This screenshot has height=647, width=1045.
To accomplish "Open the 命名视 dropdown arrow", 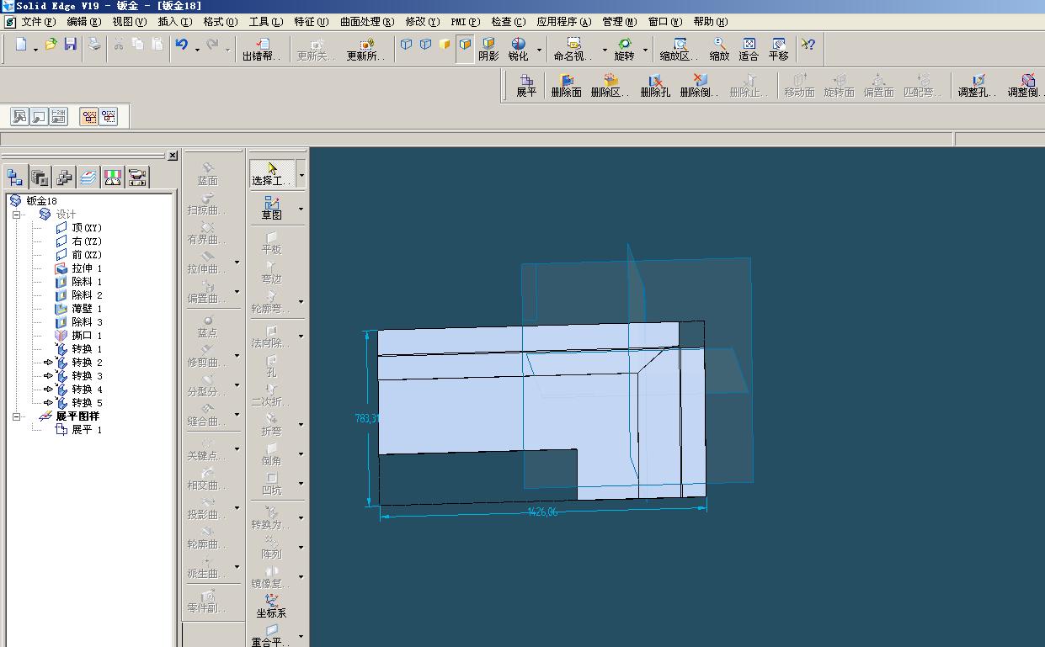I will [604, 50].
